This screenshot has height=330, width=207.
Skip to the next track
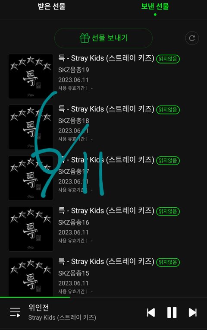[192, 312]
